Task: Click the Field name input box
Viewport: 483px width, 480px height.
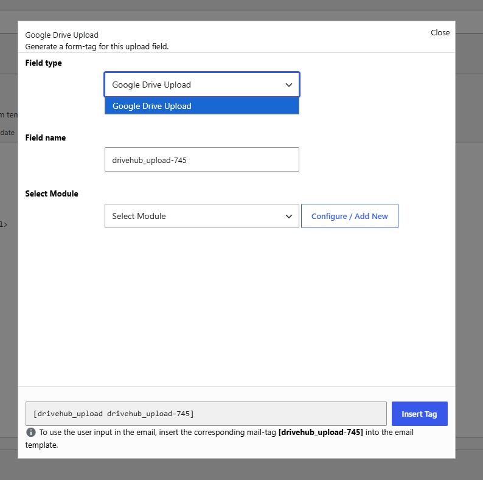Action: tap(202, 159)
